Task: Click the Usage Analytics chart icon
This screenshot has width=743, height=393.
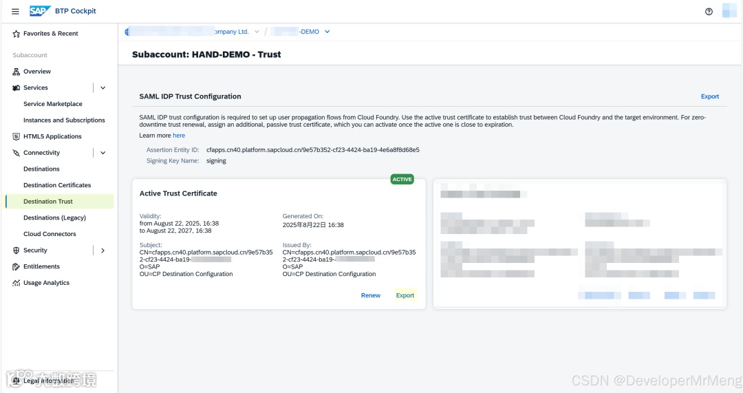Action: [16, 283]
